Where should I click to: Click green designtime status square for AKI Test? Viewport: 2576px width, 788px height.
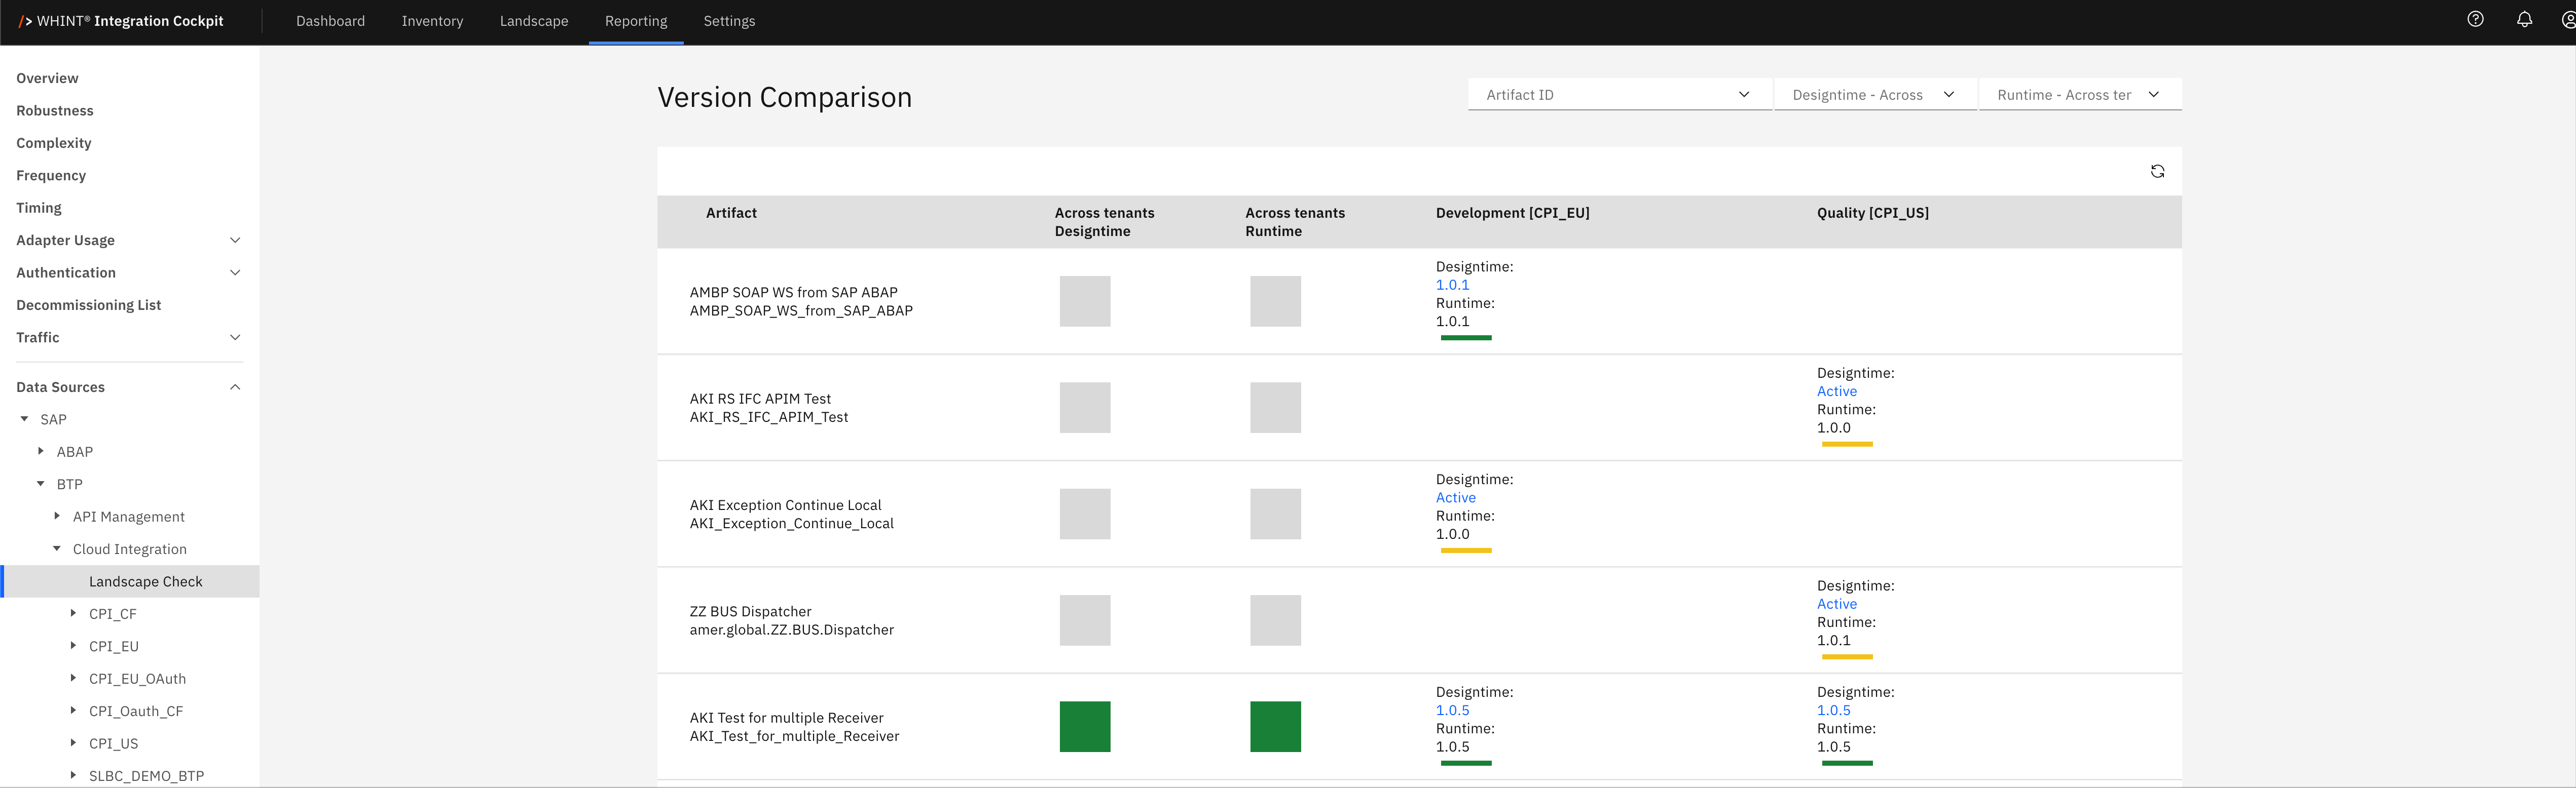(x=1085, y=726)
